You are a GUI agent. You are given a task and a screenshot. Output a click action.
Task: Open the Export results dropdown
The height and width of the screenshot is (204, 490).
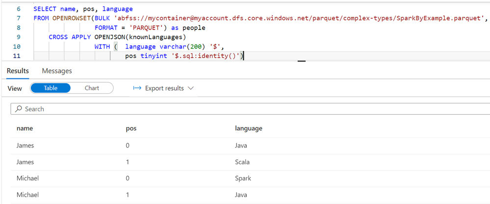(163, 88)
